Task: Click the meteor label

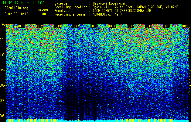Action: pos(43,9)
